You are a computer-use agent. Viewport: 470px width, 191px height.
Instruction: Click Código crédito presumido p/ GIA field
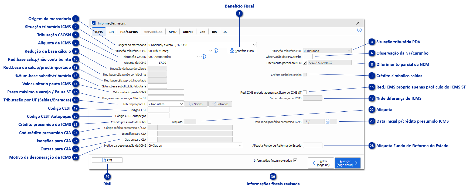[x=152, y=128]
